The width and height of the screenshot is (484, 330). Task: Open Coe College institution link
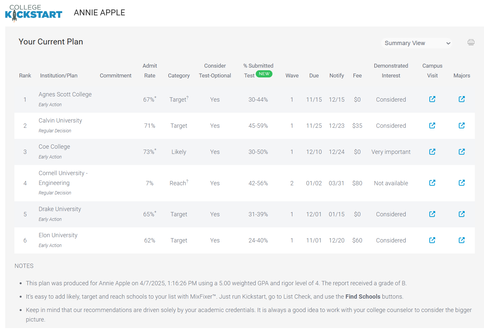(54, 147)
